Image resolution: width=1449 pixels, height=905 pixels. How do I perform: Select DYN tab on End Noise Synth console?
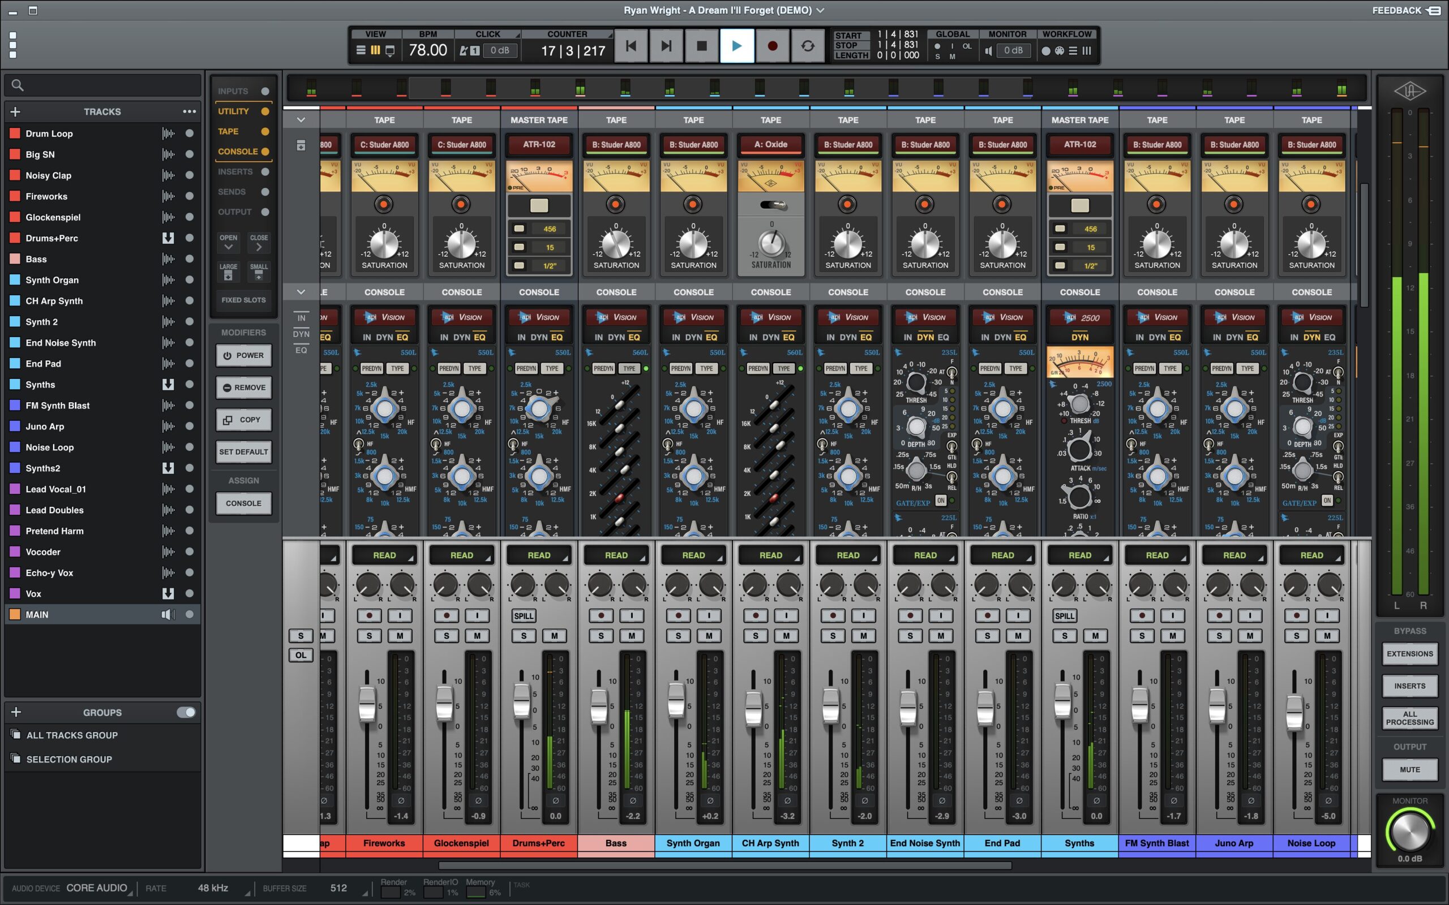925,338
